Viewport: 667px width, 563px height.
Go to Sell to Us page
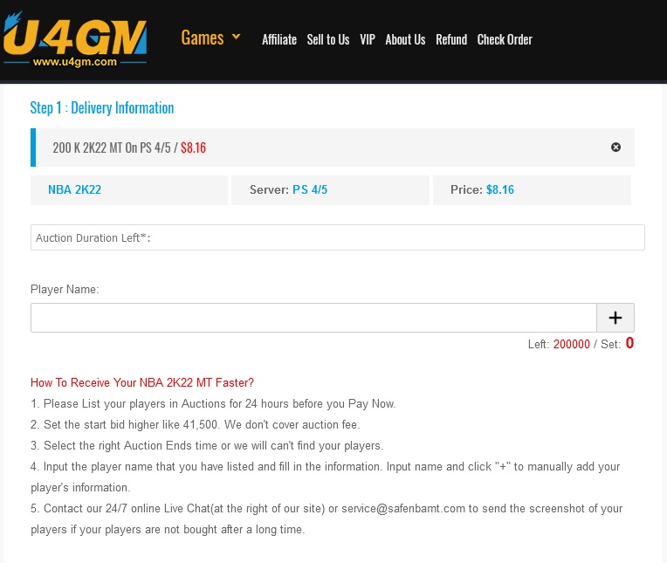[328, 39]
